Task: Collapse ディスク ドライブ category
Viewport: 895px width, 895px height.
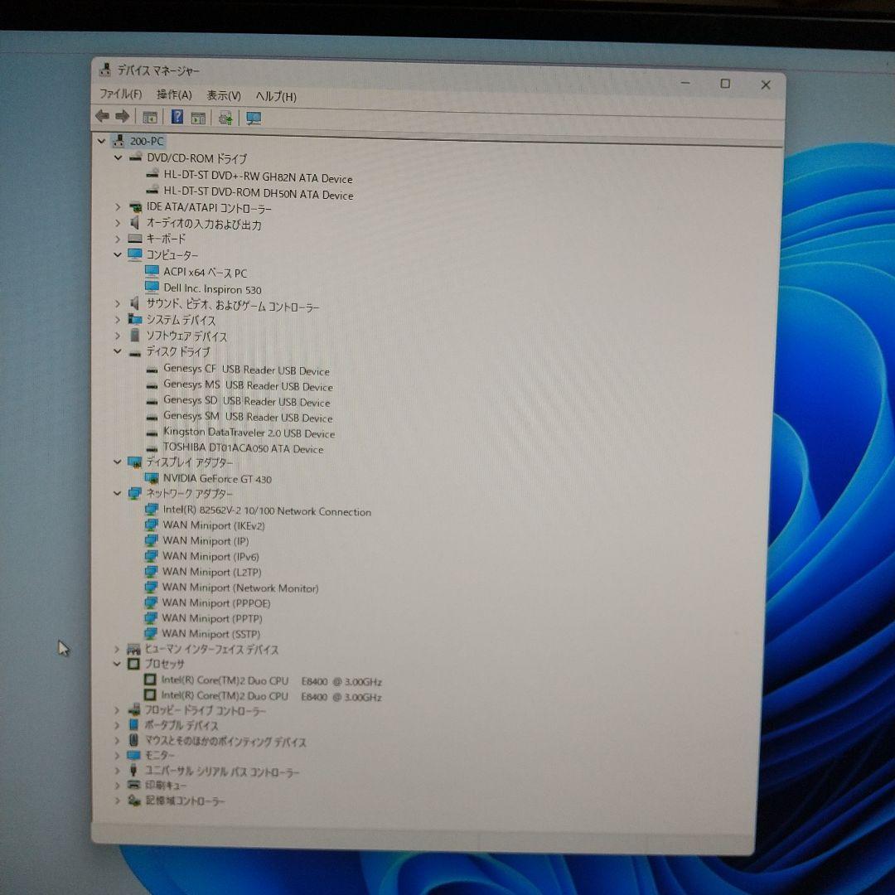Action: point(117,351)
